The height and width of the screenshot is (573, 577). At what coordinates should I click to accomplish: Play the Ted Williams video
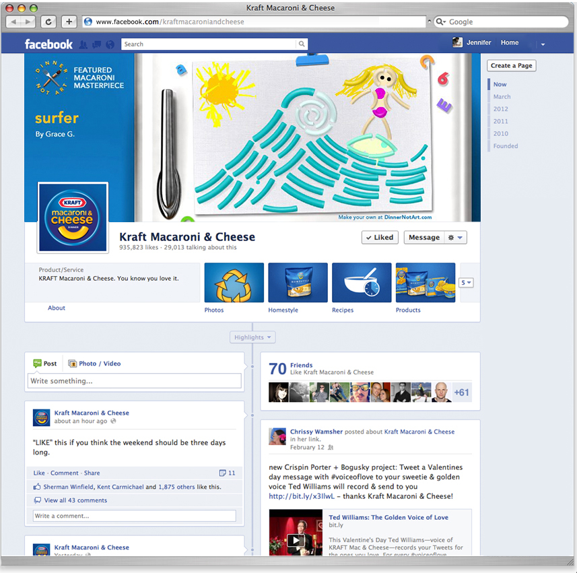pos(296,540)
